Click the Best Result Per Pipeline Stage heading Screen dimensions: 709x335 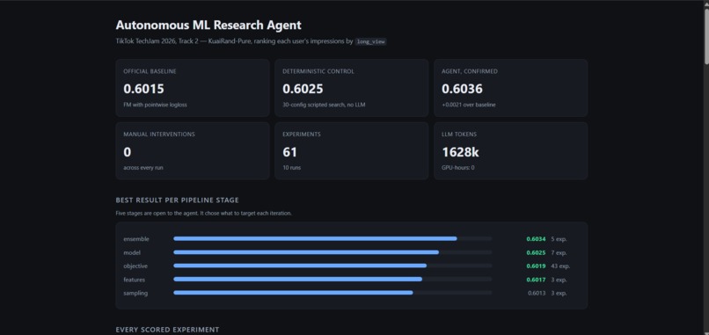pos(178,200)
